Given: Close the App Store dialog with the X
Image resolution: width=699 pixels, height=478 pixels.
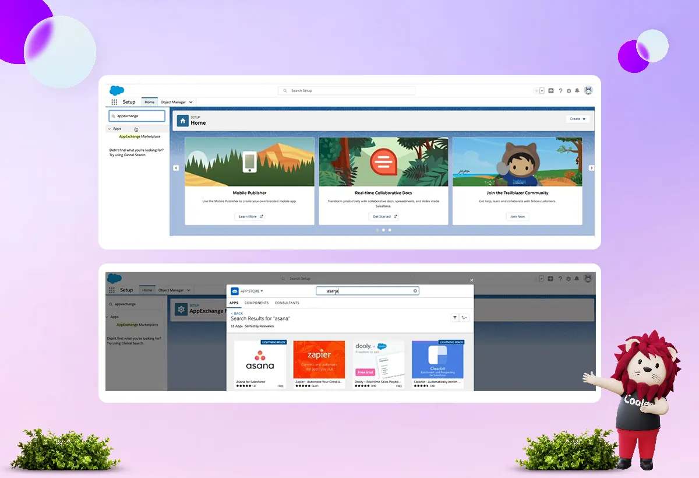Looking at the screenshot, I should [472, 280].
